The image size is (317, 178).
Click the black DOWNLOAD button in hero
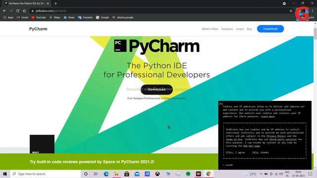coord(157,89)
